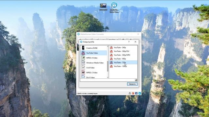Viewport: 209px width, 117px height.
Task: Click the Output profile dialog help question mark
Action: tap(129, 42)
